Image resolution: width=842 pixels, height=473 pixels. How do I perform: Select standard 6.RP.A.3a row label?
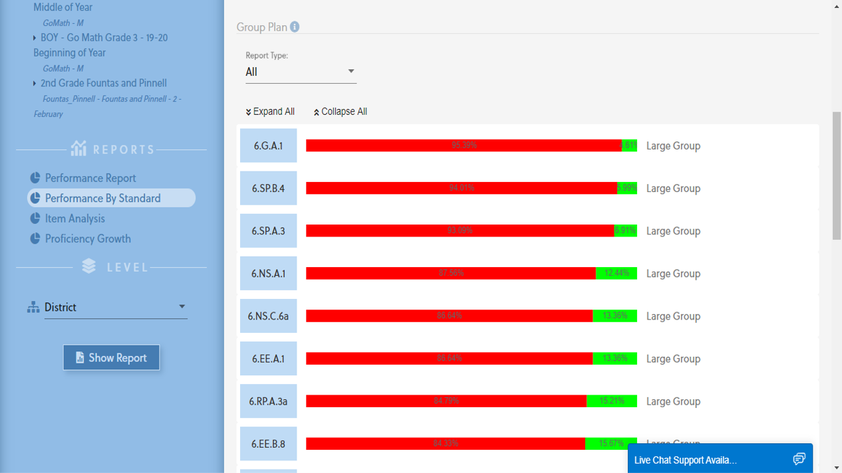pos(269,401)
